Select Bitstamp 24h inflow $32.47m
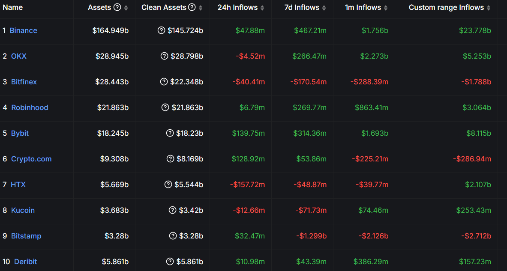Viewport: 507px width, 271px height. (250, 236)
